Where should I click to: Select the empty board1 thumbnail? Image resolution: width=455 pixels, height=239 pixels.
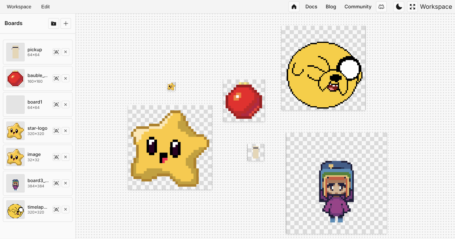coord(16,104)
